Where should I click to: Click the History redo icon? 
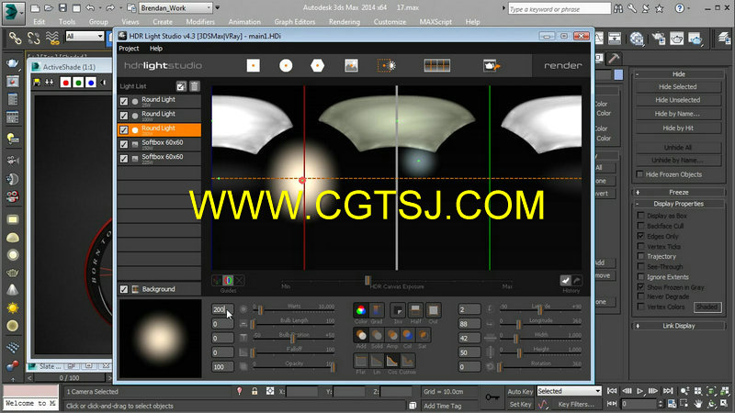pos(577,281)
